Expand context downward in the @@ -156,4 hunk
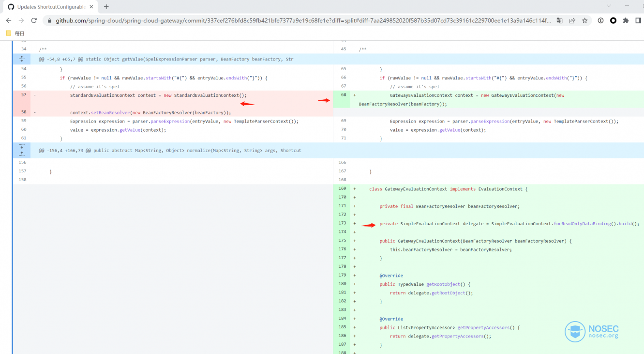The height and width of the screenshot is (354, 644). coord(22,147)
